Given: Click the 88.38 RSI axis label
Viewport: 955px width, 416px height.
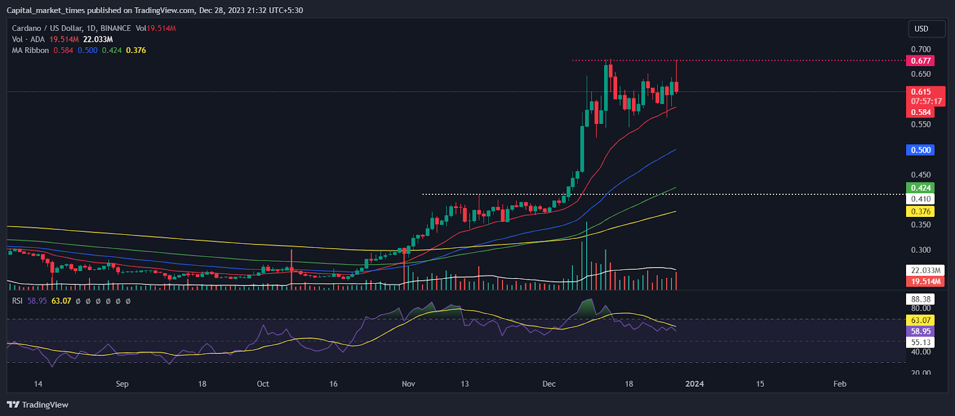Looking at the screenshot, I should [x=920, y=299].
